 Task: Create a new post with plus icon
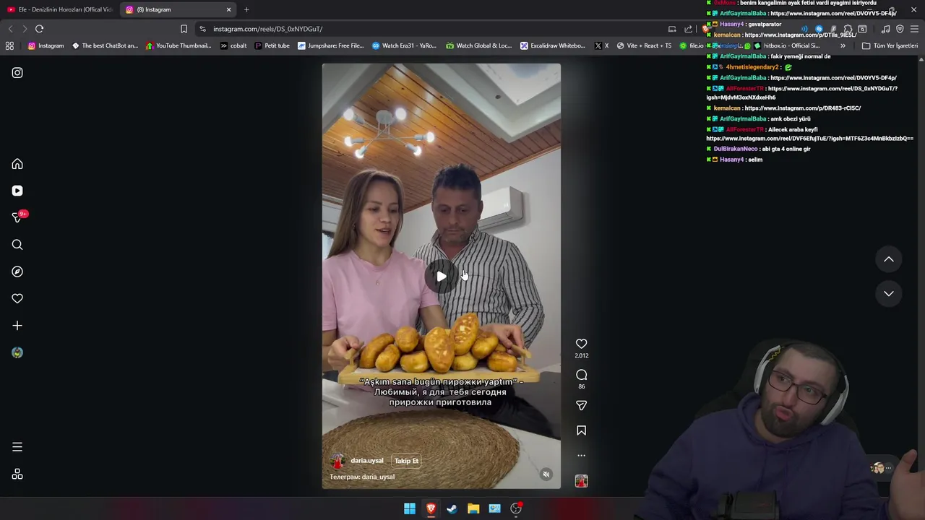pyautogui.click(x=17, y=326)
